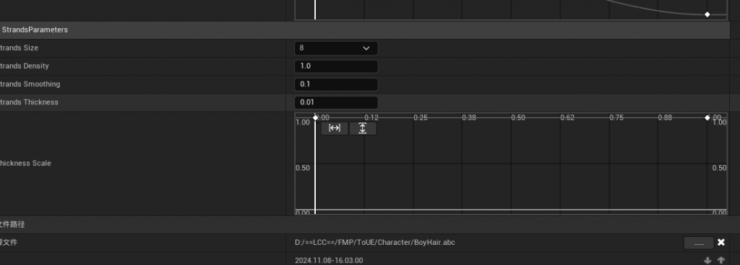Click the Thickness Scale label
The width and height of the screenshot is (740, 265).
25,163
